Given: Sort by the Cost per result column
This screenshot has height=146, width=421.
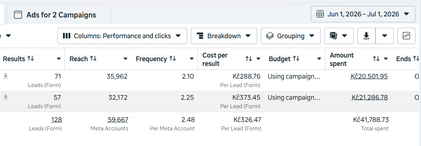Looking at the screenshot, I should tap(249, 59).
